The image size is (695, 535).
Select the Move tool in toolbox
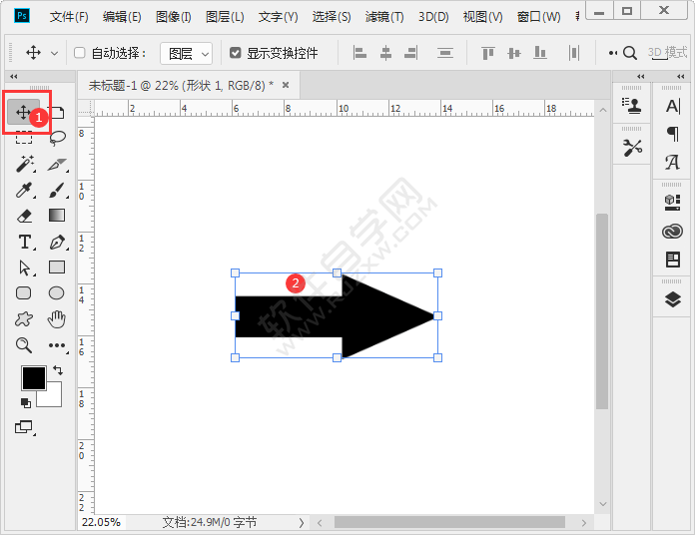23,112
